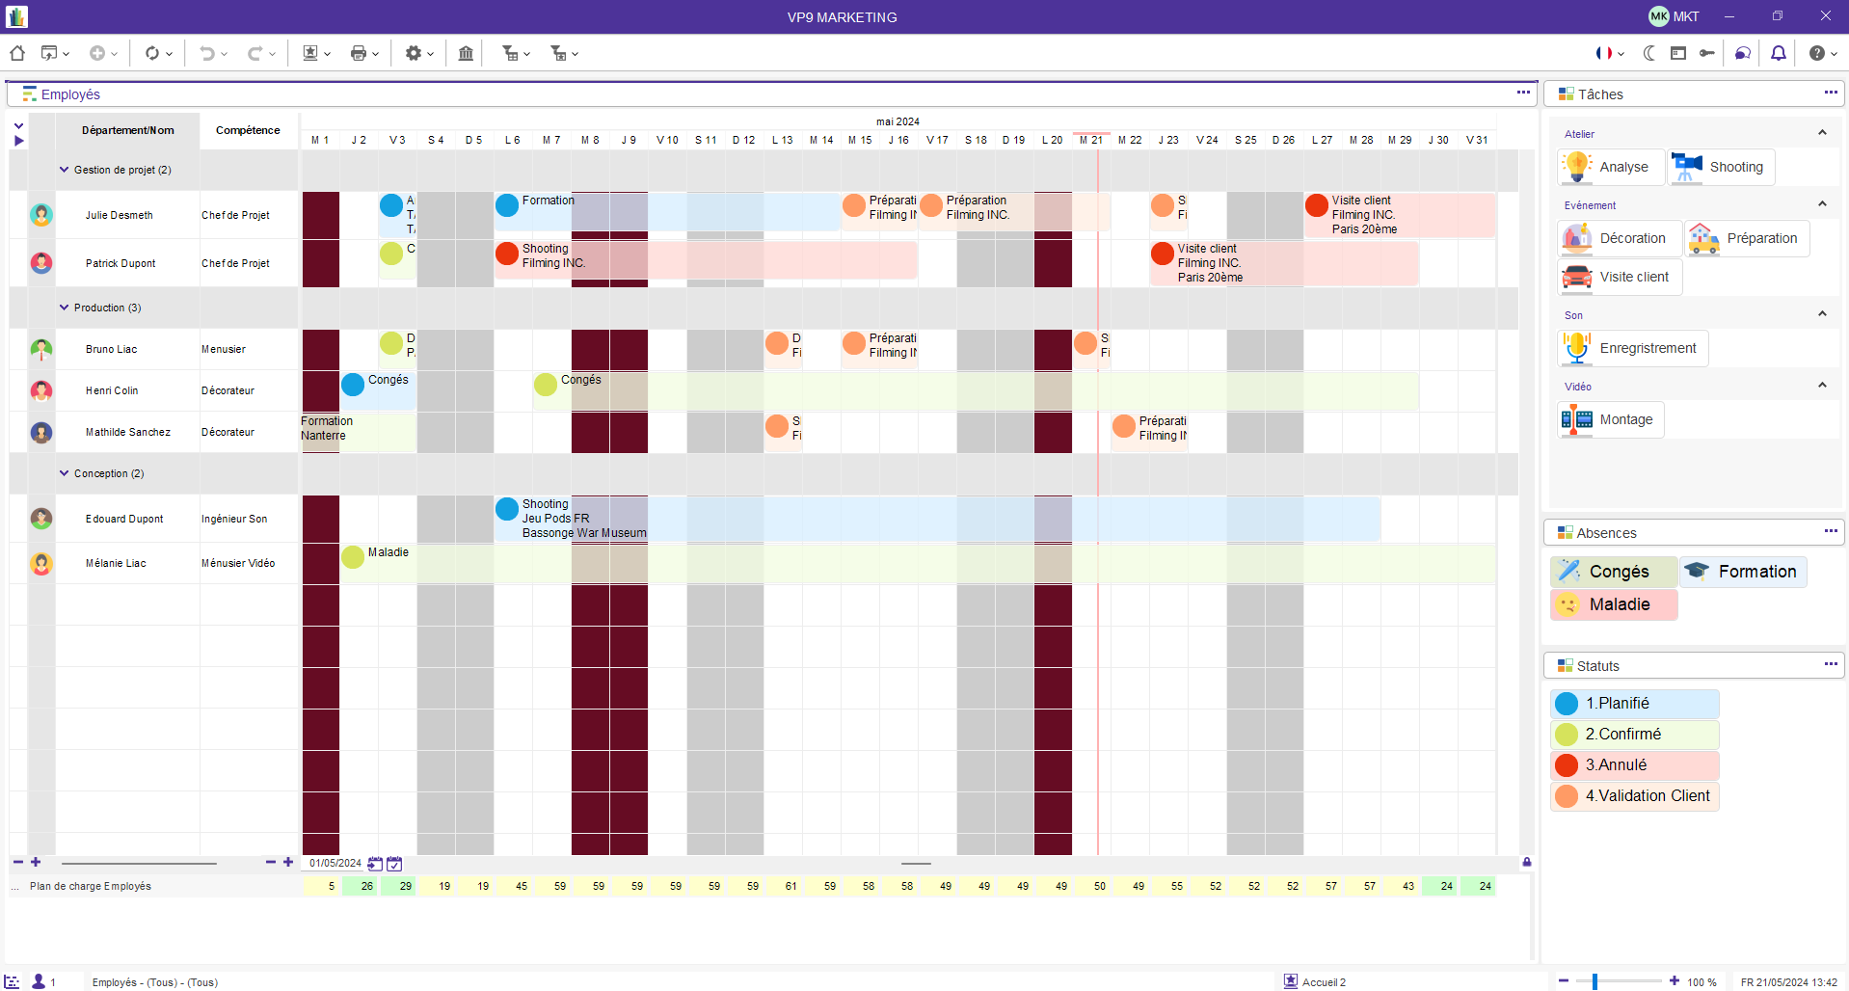Viewport: 1849px width, 991px height.
Task: Open the Accueil 2 tab in status bar
Action: click(x=1315, y=981)
